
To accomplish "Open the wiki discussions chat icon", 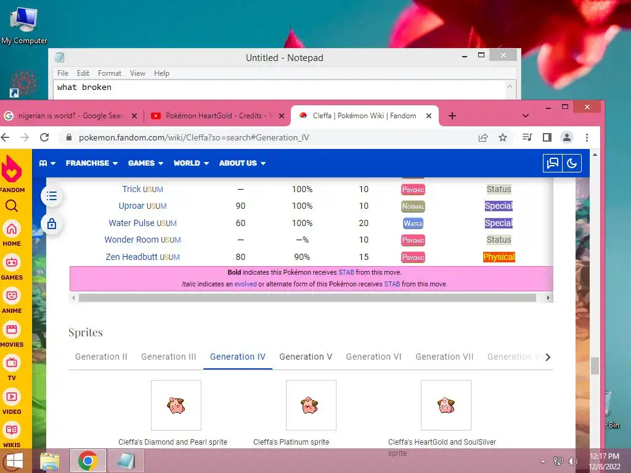I will pos(552,163).
